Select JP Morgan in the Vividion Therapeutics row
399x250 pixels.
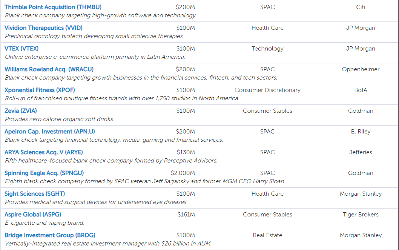[361, 28]
